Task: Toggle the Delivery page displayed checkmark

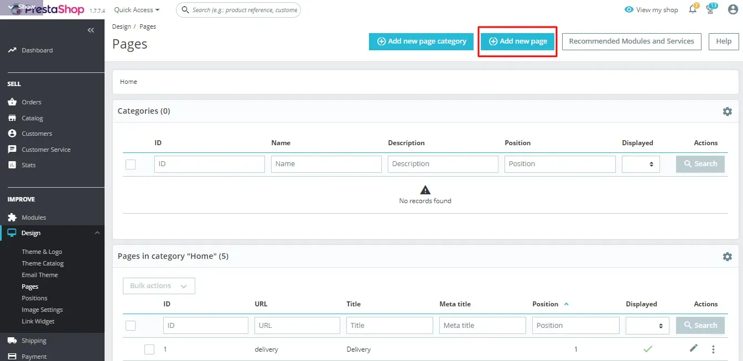Action: [x=648, y=349]
